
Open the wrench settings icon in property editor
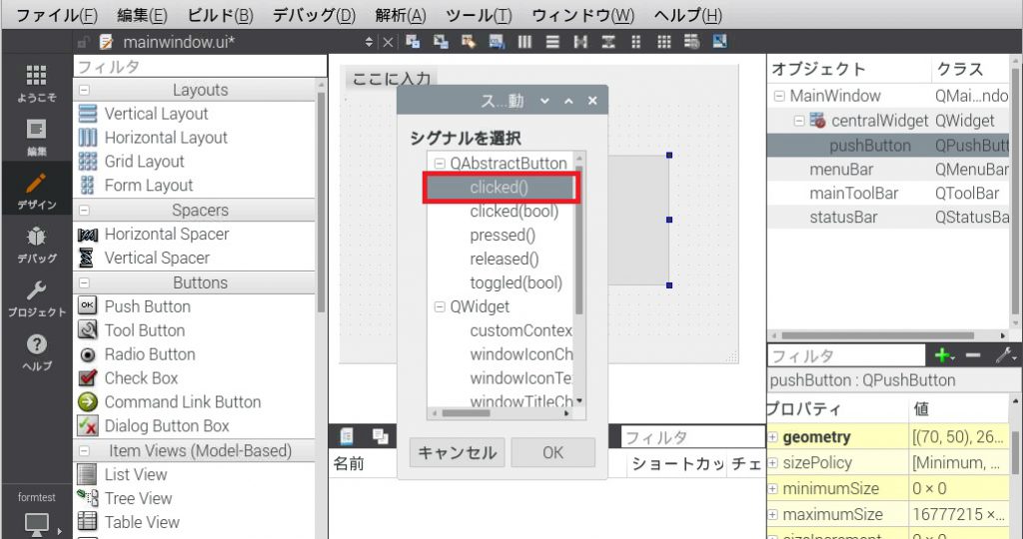(1003, 355)
